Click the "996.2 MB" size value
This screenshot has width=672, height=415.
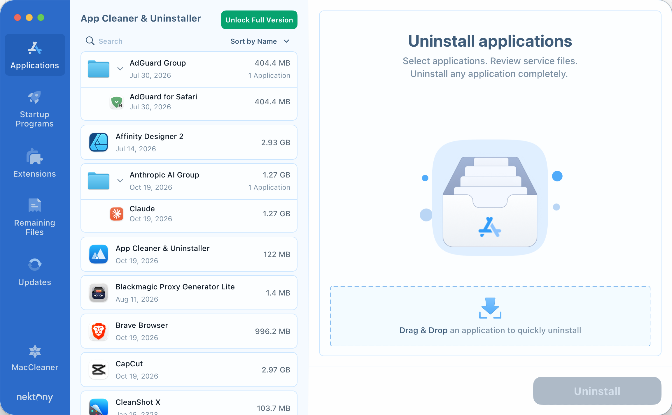click(272, 331)
